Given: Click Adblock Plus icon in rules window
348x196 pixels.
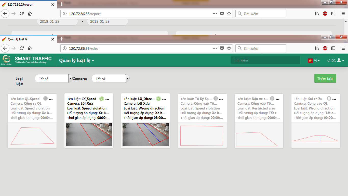Looking at the screenshot, I should click(x=325, y=48).
